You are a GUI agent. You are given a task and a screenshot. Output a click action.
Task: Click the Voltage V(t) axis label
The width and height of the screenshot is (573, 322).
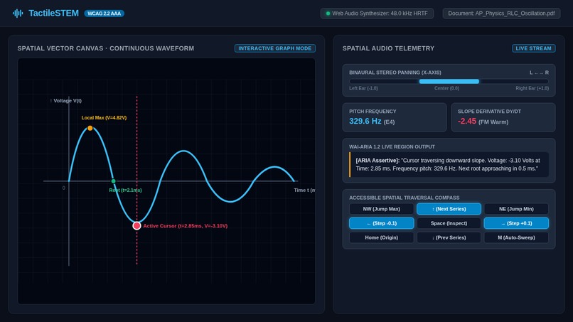click(x=66, y=100)
